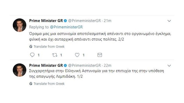Expand the chevron menu on the 22m tweet

coord(169,65)
